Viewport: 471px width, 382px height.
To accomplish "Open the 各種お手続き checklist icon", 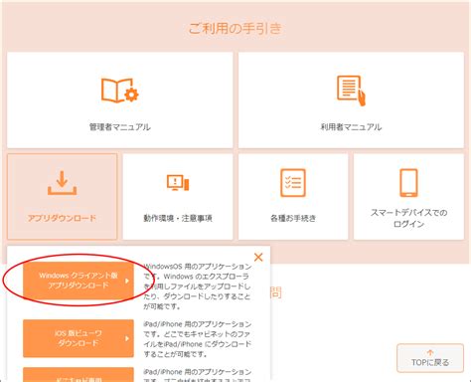I will pyautogui.click(x=293, y=183).
